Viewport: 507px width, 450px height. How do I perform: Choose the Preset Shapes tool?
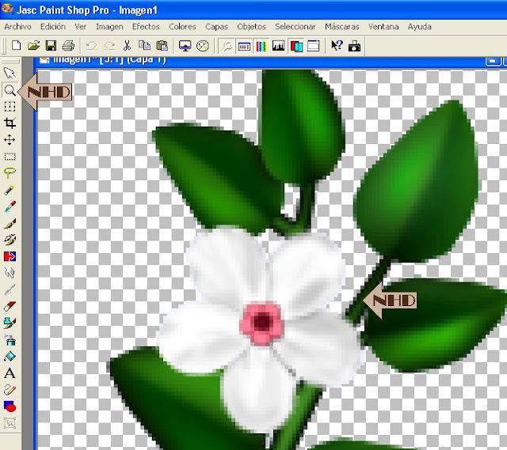[10, 406]
